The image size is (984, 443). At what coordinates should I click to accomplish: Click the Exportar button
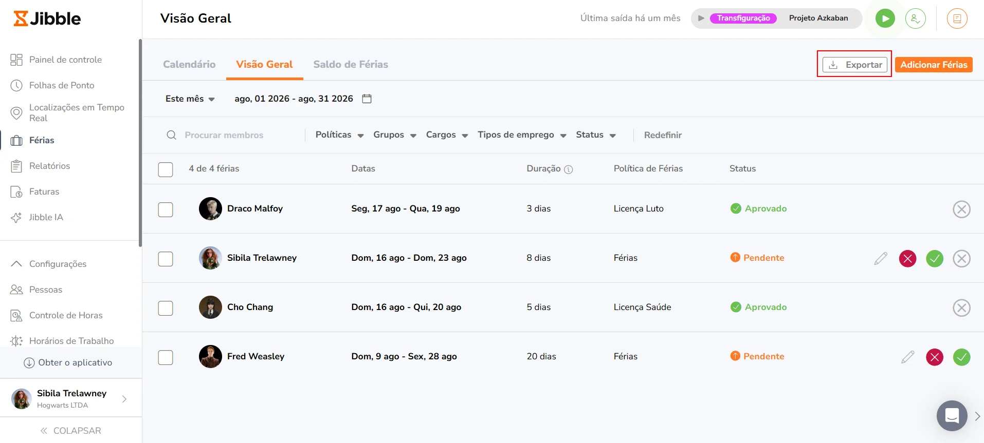[x=854, y=65]
